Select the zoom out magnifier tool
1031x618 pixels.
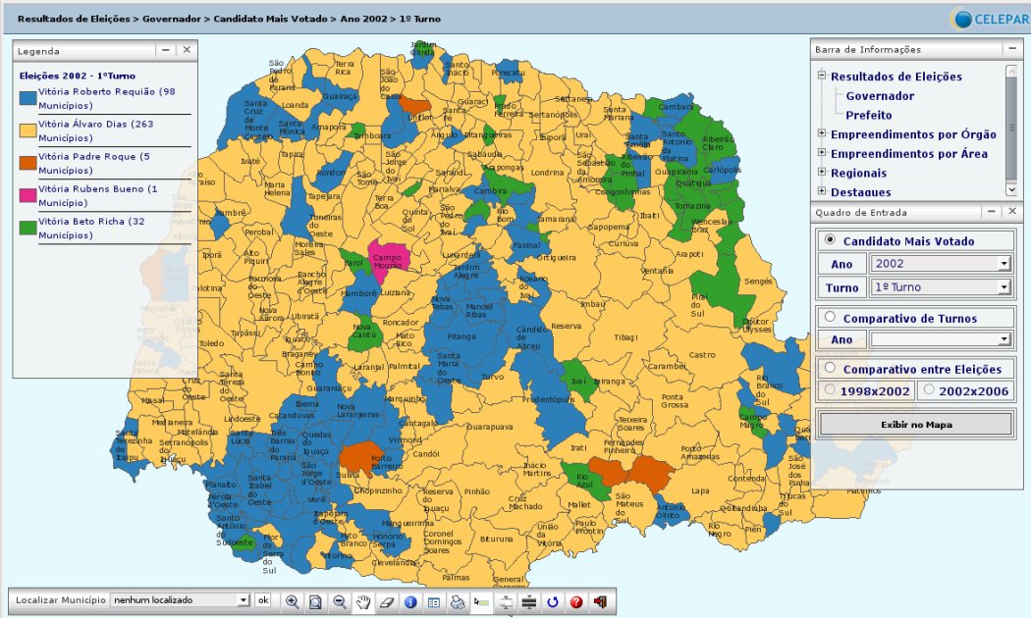tap(340, 601)
